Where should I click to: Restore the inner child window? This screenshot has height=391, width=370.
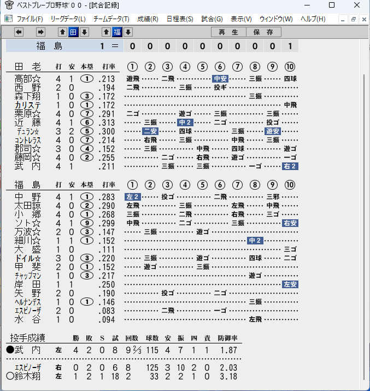(353, 19)
